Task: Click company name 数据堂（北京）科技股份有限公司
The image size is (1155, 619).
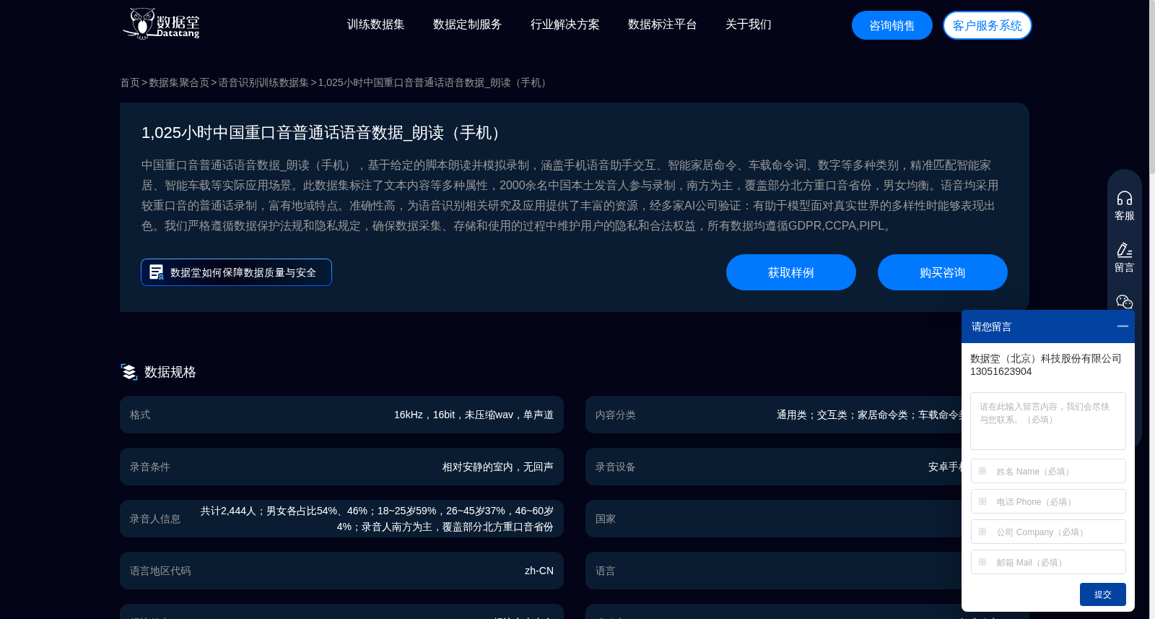Action: pos(1045,358)
